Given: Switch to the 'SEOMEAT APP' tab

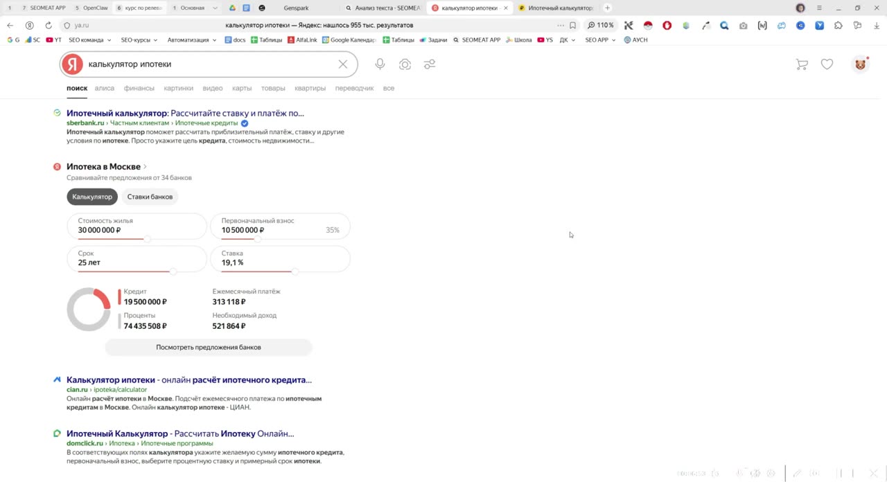Looking at the screenshot, I should (43, 8).
